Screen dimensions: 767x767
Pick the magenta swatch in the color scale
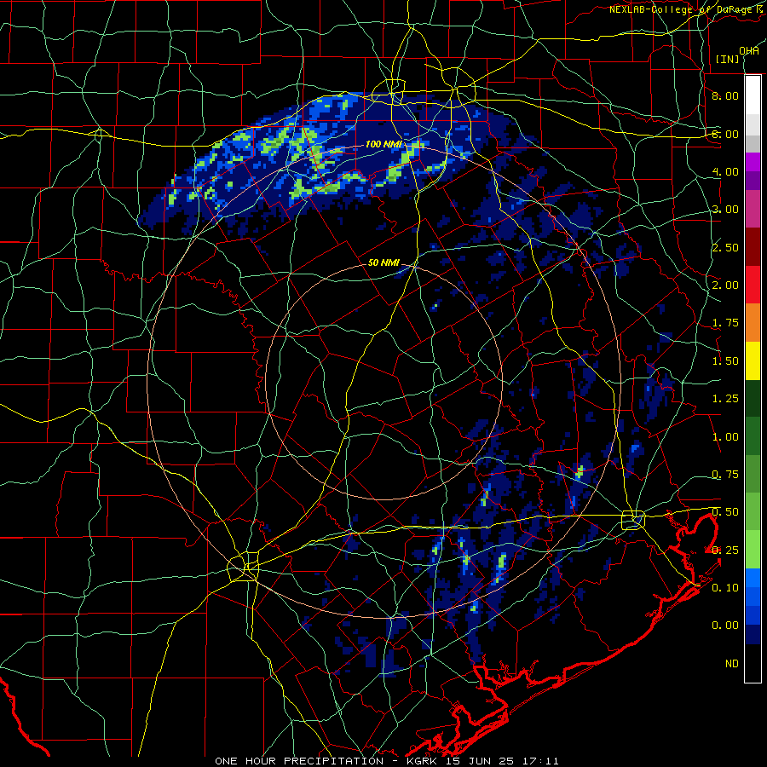[x=753, y=162]
